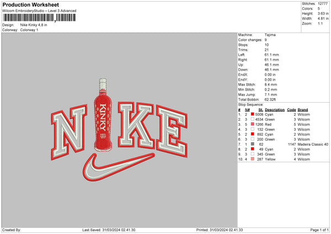Click the gray swatch for Madeira row 7

click(252, 144)
